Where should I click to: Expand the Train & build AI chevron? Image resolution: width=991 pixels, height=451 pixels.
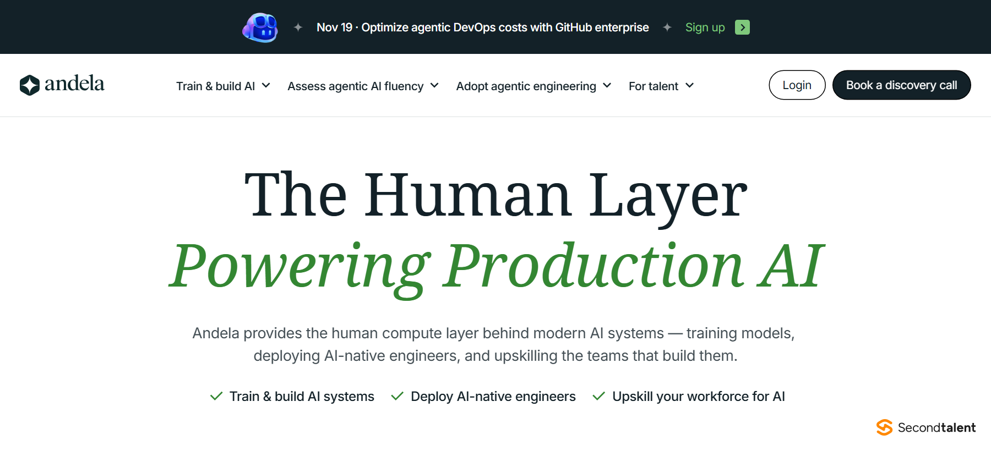coord(266,85)
